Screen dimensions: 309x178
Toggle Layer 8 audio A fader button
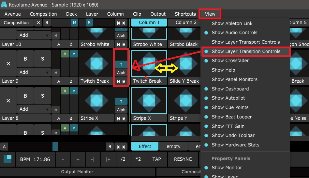click(x=65, y=91)
